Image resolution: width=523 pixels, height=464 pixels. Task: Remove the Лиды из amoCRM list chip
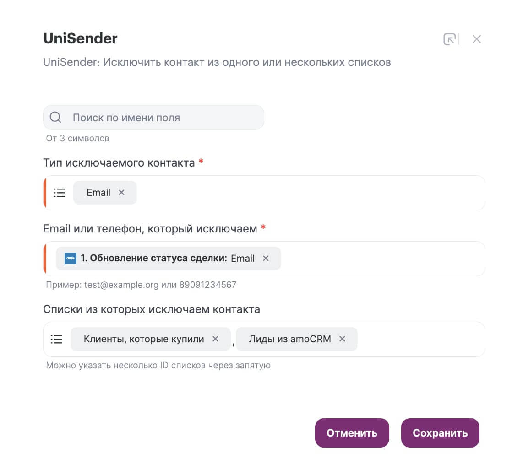click(x=342, y=339)
